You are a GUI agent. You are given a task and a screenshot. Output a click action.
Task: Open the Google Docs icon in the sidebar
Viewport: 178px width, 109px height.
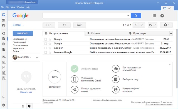click(4, 39)
